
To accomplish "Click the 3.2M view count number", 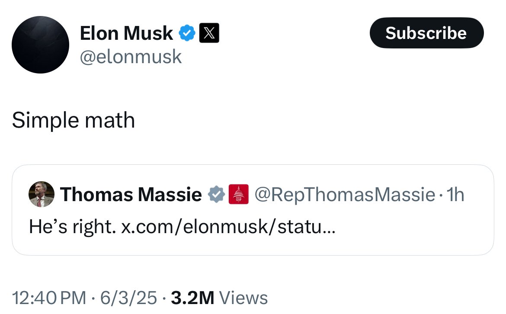I will pos(192,298).
